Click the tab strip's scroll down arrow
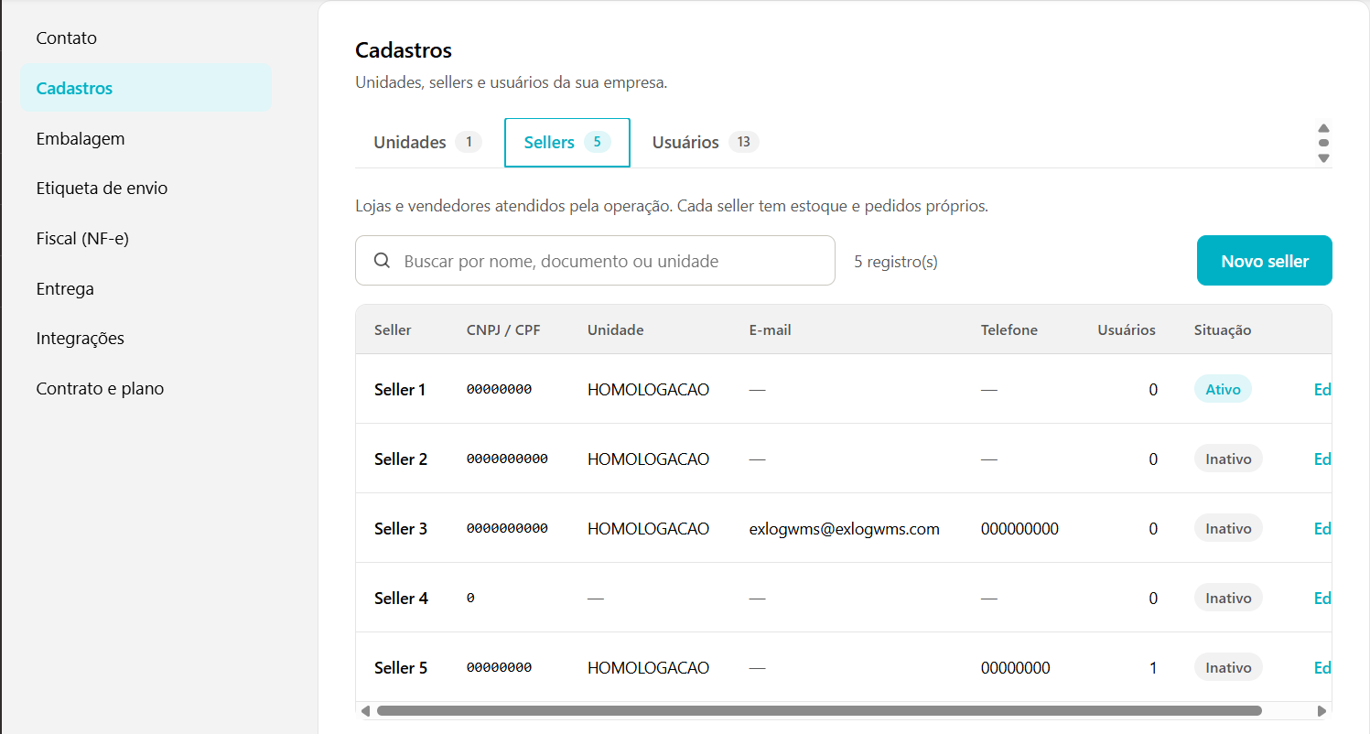Image resolution: width=1370 pixels, height=734 pixels. (x=1323, y=158)
